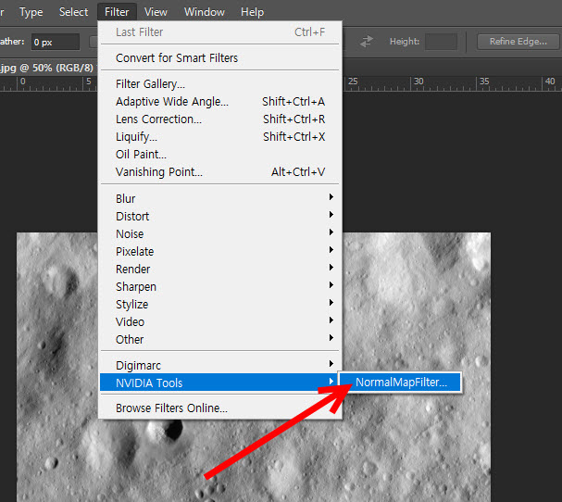Image resolution: width=562 pixels, height=502 pixels.
Task: Click the horizontal ruler at mark 30
Action: point(418,82)
